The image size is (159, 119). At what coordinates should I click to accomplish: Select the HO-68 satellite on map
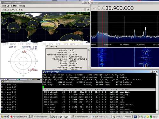click(x=81, y=22)
